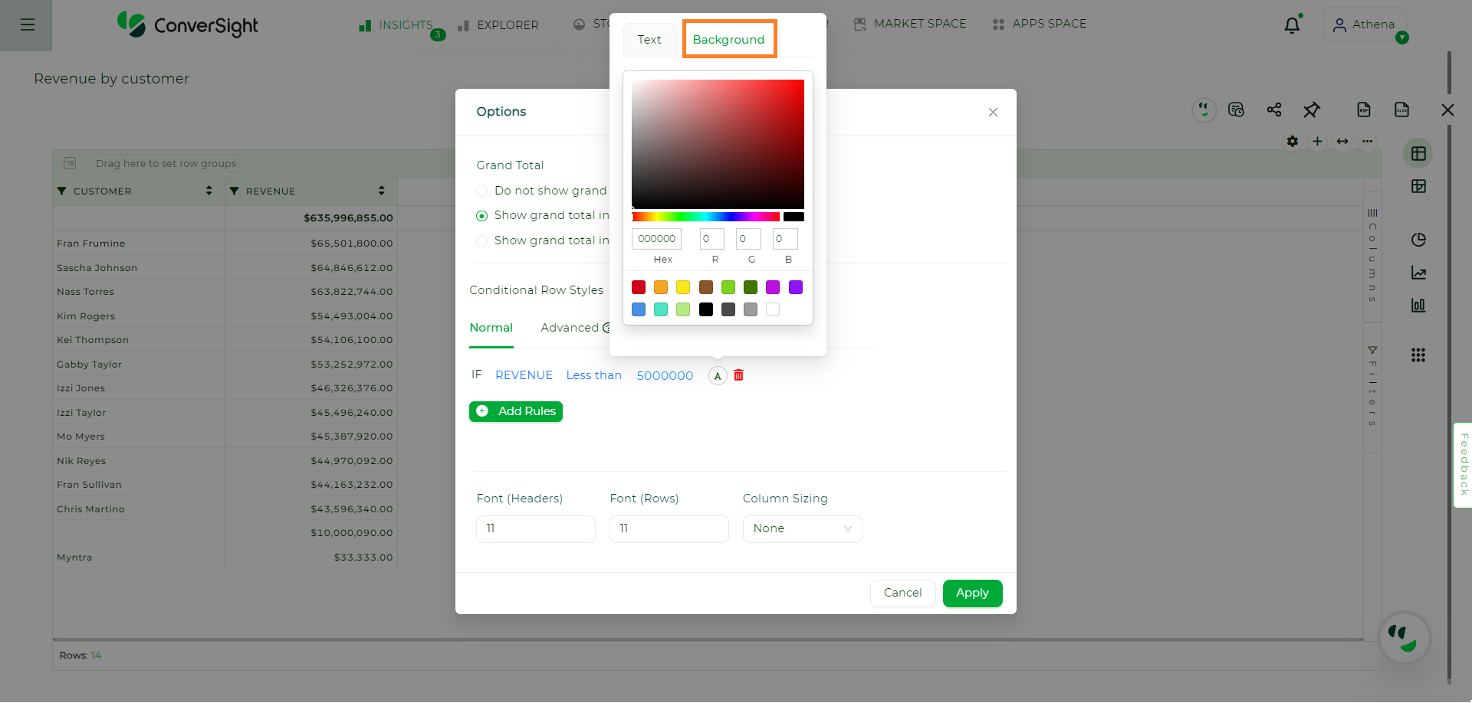Viewport: 1472px width, 703px height.
Task: Export as PDF
Action: [x=1364, y=110]
